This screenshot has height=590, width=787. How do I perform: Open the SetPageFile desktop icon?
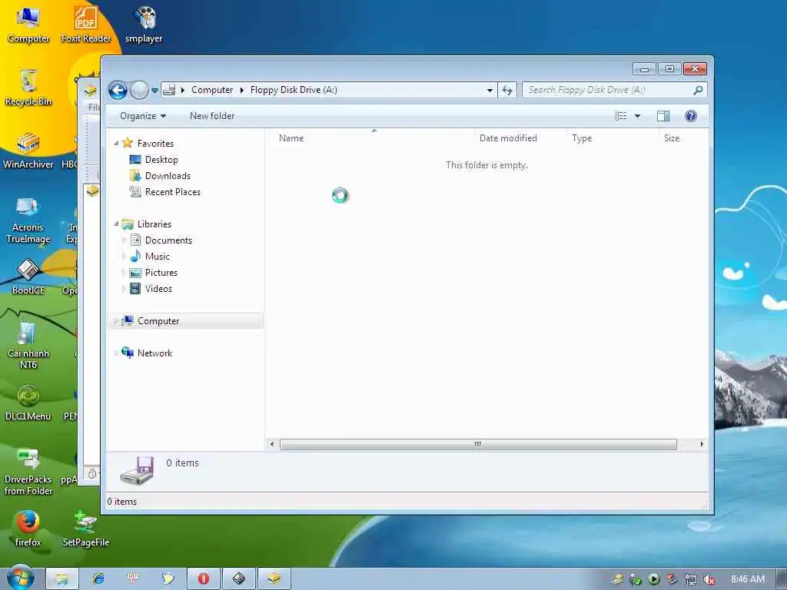click(86, 529)
